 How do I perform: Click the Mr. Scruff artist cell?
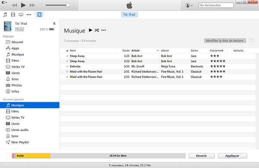pos(138,67)
